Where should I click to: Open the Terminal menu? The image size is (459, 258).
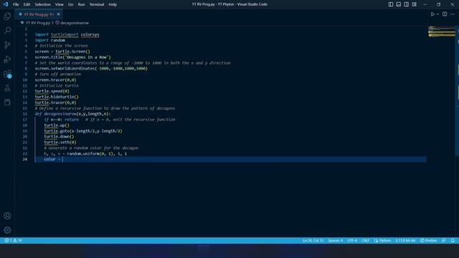(97, 4)
